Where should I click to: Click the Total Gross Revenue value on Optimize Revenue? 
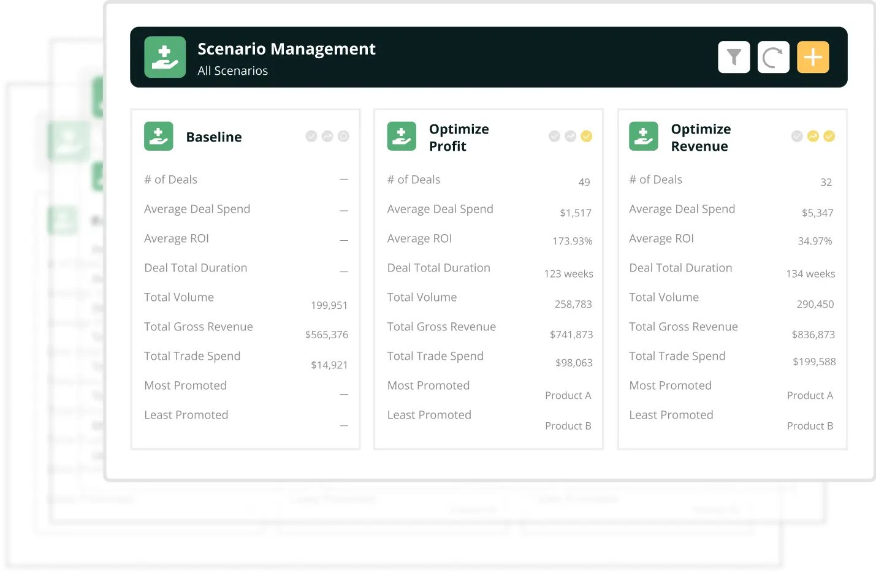tap(814, 335)
